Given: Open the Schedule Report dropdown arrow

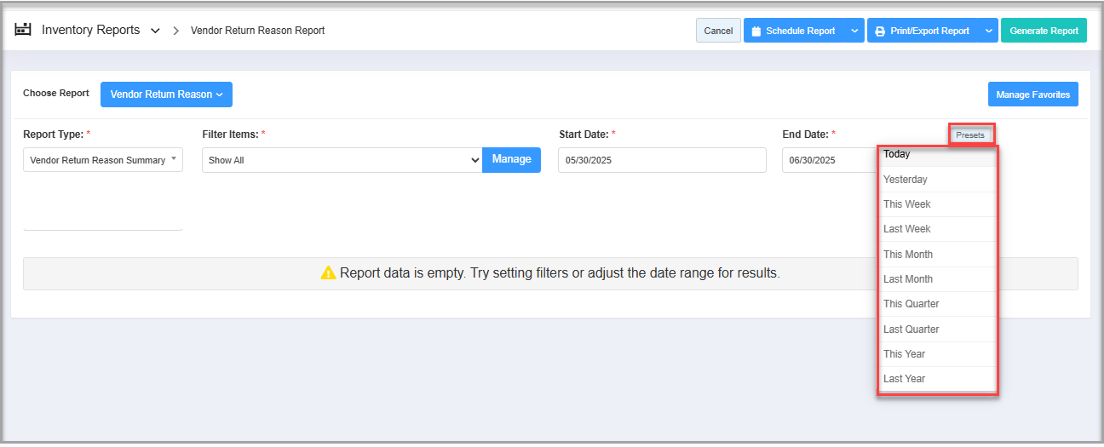Looking at the screenshot, I should [854, 31].
